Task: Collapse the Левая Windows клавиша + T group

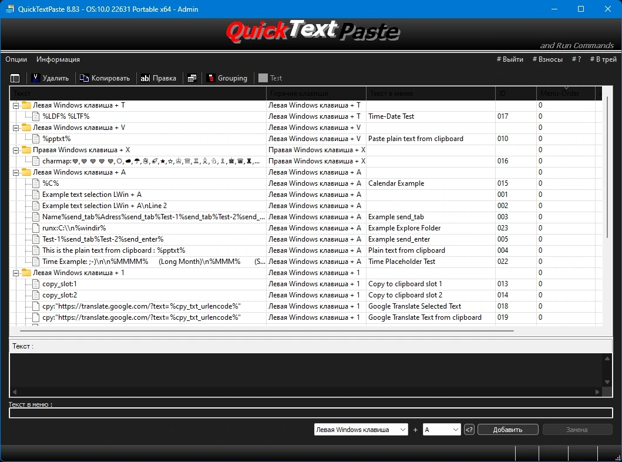Action: coord(16,106)
